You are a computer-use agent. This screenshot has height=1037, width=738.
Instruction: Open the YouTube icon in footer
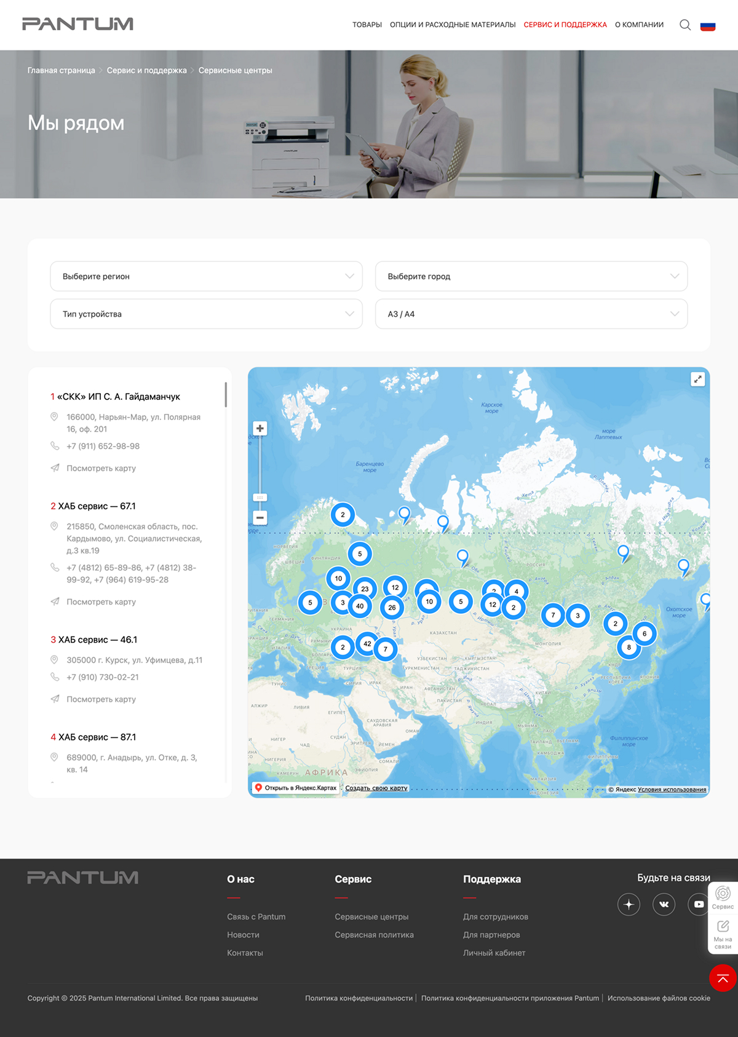coord(699,904)
